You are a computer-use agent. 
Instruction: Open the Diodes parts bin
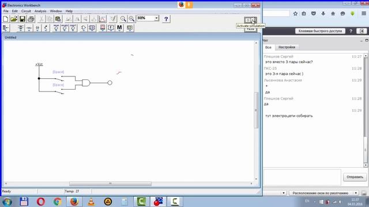37,28
